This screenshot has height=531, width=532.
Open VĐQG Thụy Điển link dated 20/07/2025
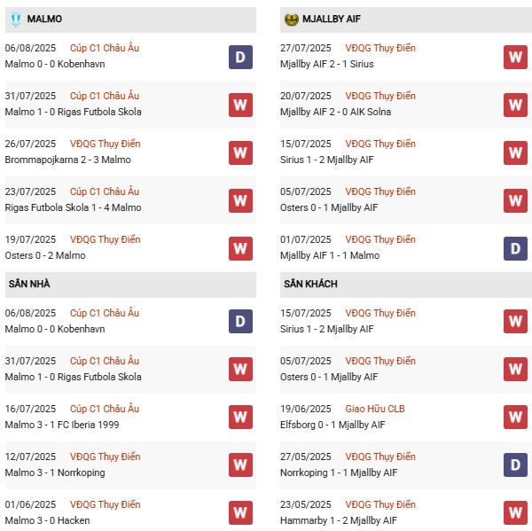click(381, 96)
